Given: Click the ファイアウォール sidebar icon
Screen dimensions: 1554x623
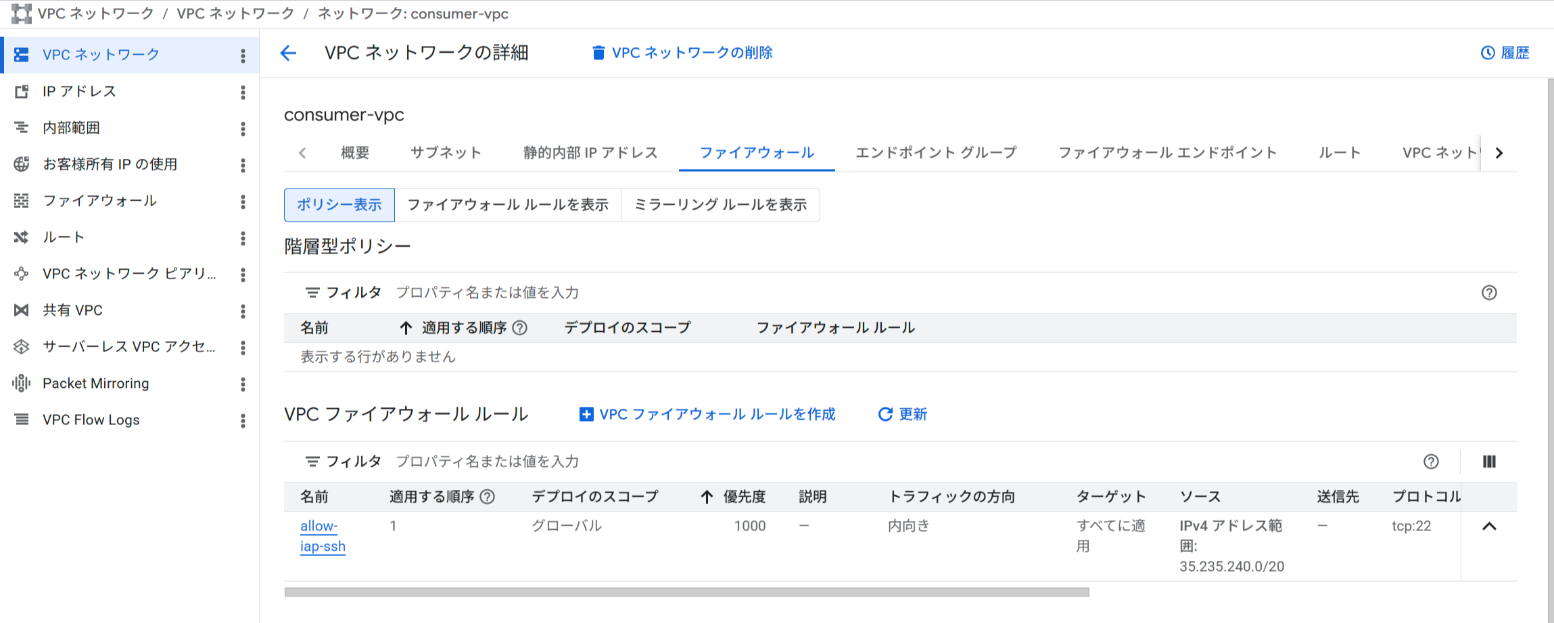Looking at the screenshot, I should coord(22,201).
